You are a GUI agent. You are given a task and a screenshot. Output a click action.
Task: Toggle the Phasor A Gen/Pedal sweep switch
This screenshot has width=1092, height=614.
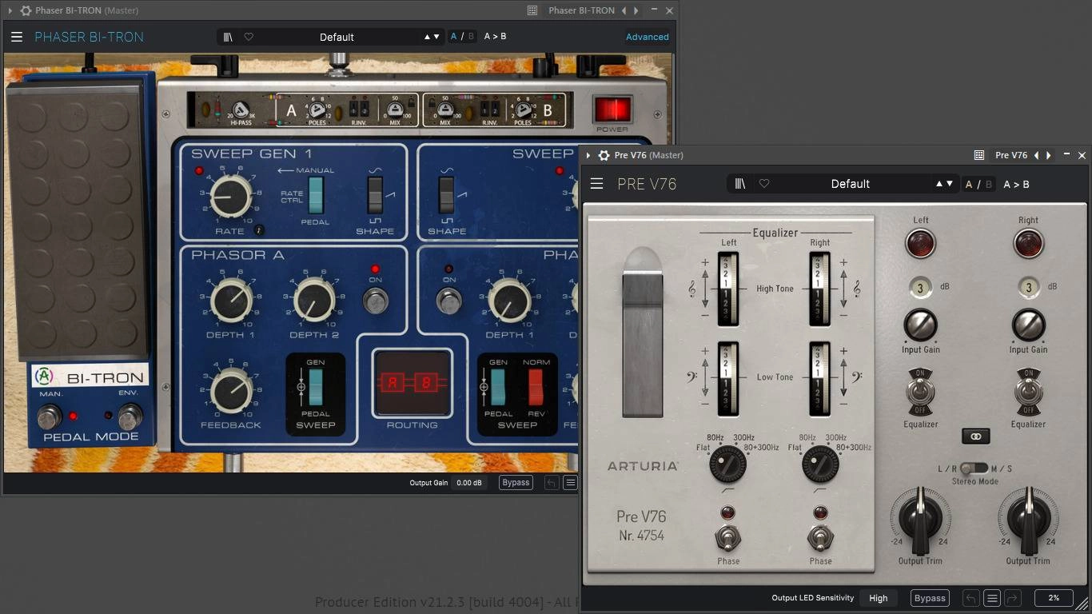(x=316, y=387)
